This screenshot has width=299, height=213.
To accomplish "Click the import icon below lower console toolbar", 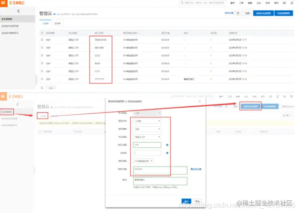I will point(284,115).
